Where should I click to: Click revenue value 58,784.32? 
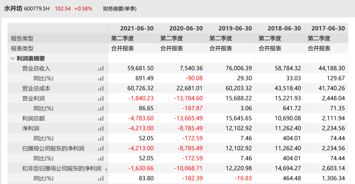click(288, 68)
